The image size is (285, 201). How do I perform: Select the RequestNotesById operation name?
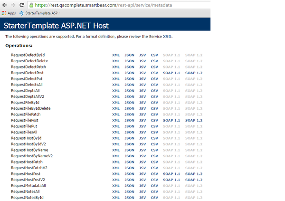(27, 198)
